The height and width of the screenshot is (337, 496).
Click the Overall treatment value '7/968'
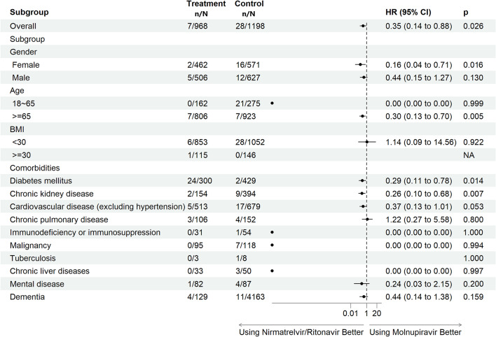[x=198, y=26]
